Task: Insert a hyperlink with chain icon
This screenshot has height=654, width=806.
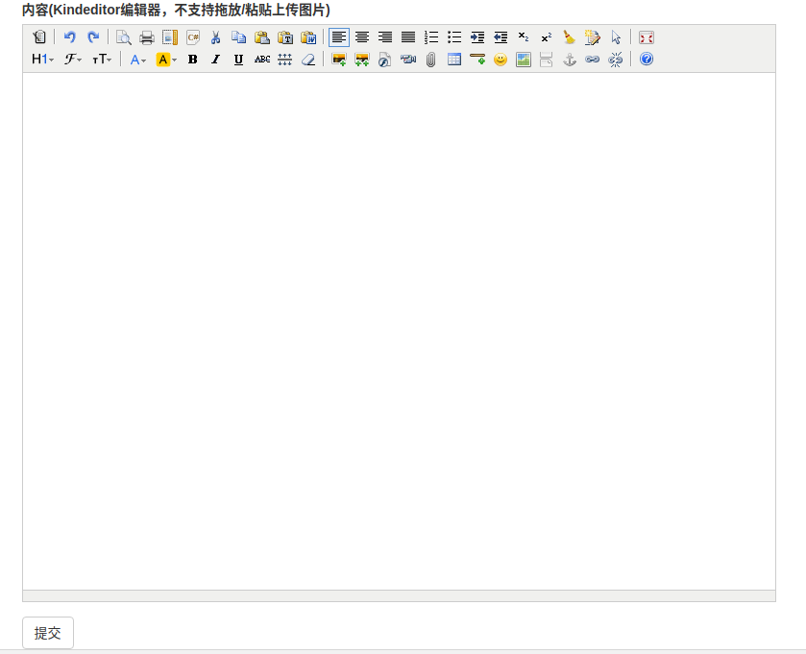Action: pyautogui.click(x=593, y=60)
